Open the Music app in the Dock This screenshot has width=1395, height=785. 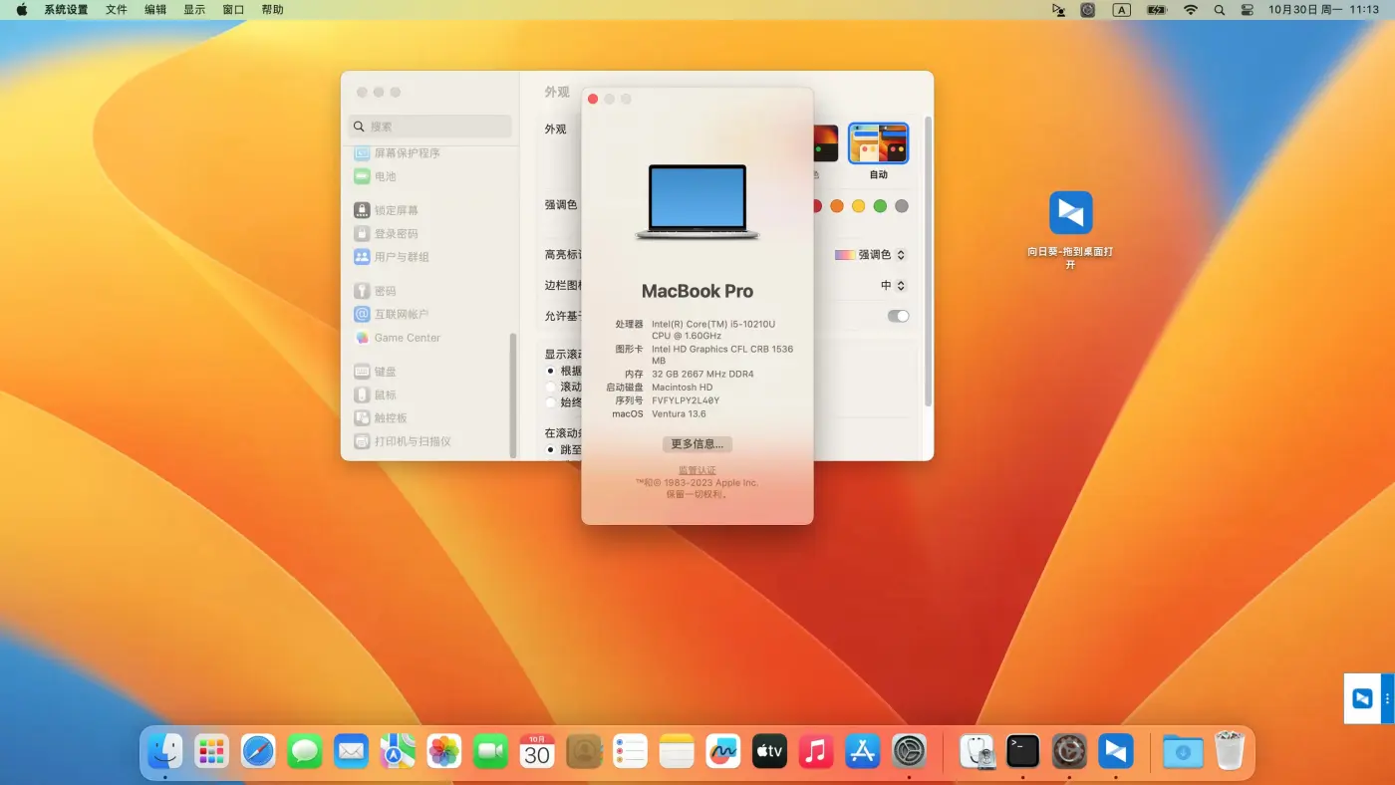coord(816,751)
